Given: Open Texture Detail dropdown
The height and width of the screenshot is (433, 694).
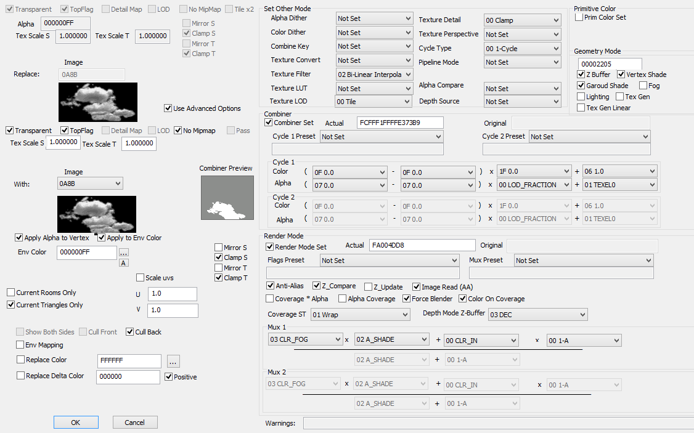Looking at the screenshot, I should pos(523,20).
